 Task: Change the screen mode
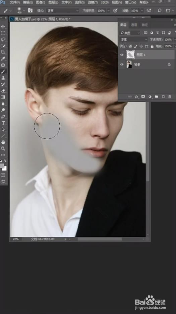click(x=3, y=181)
